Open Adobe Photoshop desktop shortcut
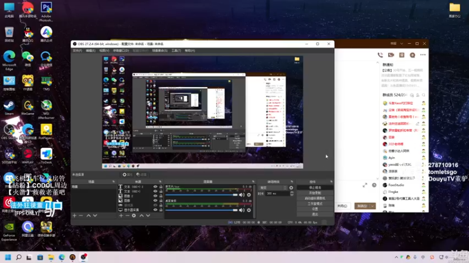The height and width of the screenshot is (263, 469). [x=46, y=12]
